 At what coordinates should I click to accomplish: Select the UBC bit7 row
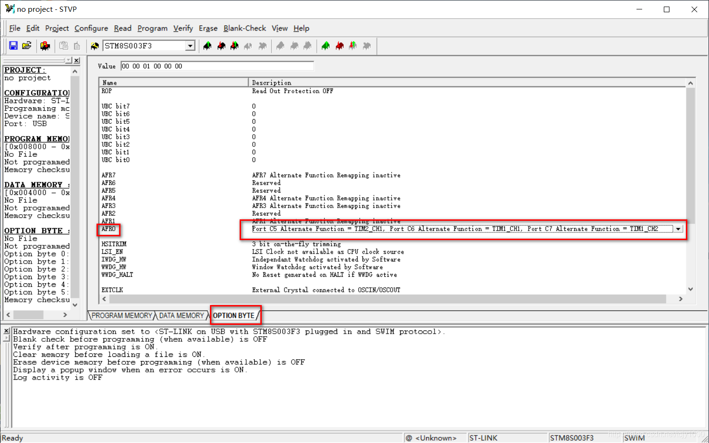(116, 106)
